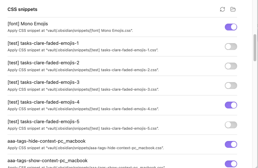Click the tasks-clare-faded-emojis-4.css path description

[x=83, y=109]
